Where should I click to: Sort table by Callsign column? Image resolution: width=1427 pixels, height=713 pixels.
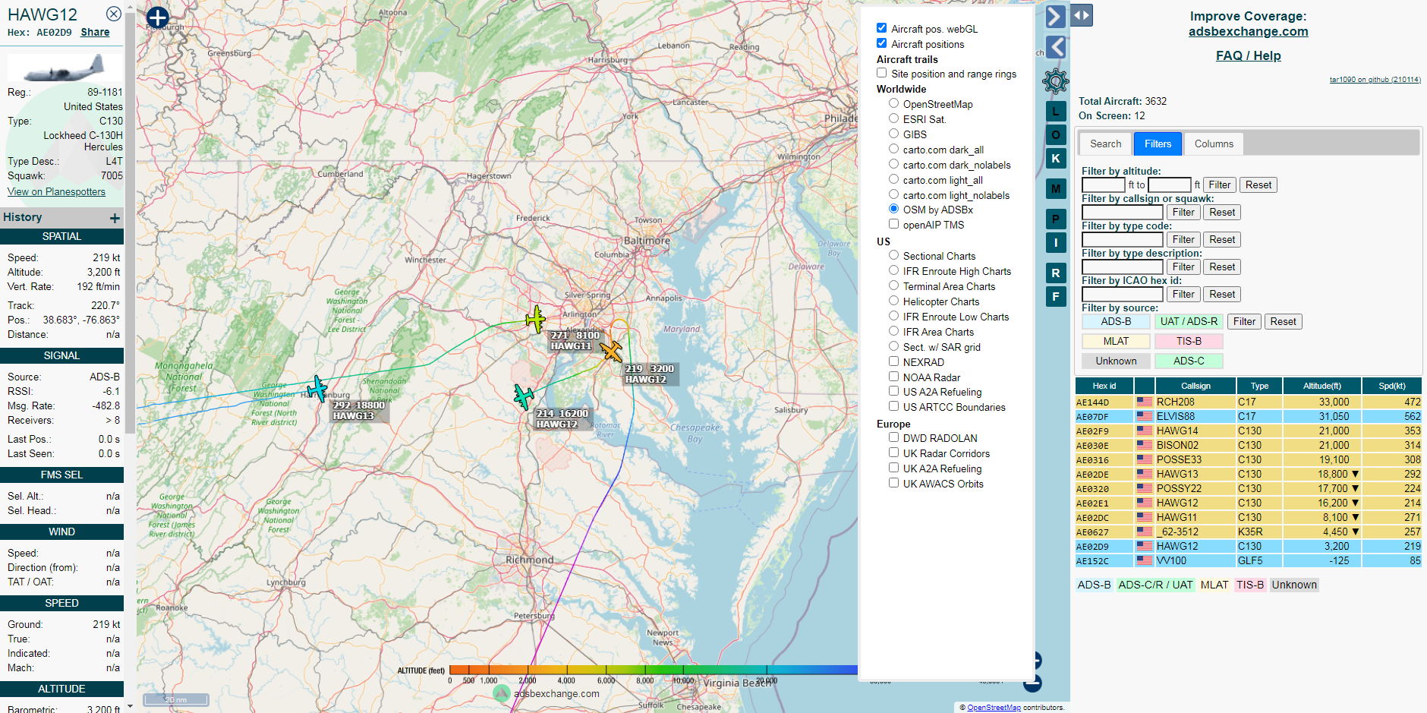(x=1195, y=386)
